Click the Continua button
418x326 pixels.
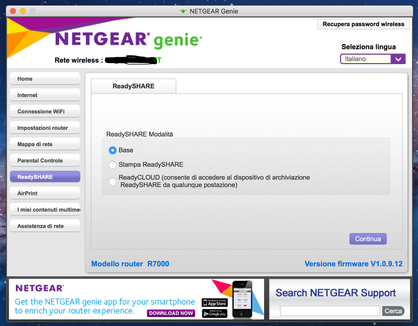pyautogui.click(x=368, y=239)
